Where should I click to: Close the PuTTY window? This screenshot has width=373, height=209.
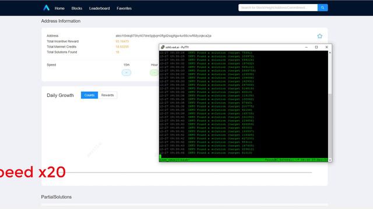coord(326,47)
